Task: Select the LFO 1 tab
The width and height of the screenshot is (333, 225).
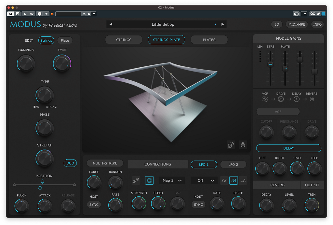Action: (x=204, y=165)
